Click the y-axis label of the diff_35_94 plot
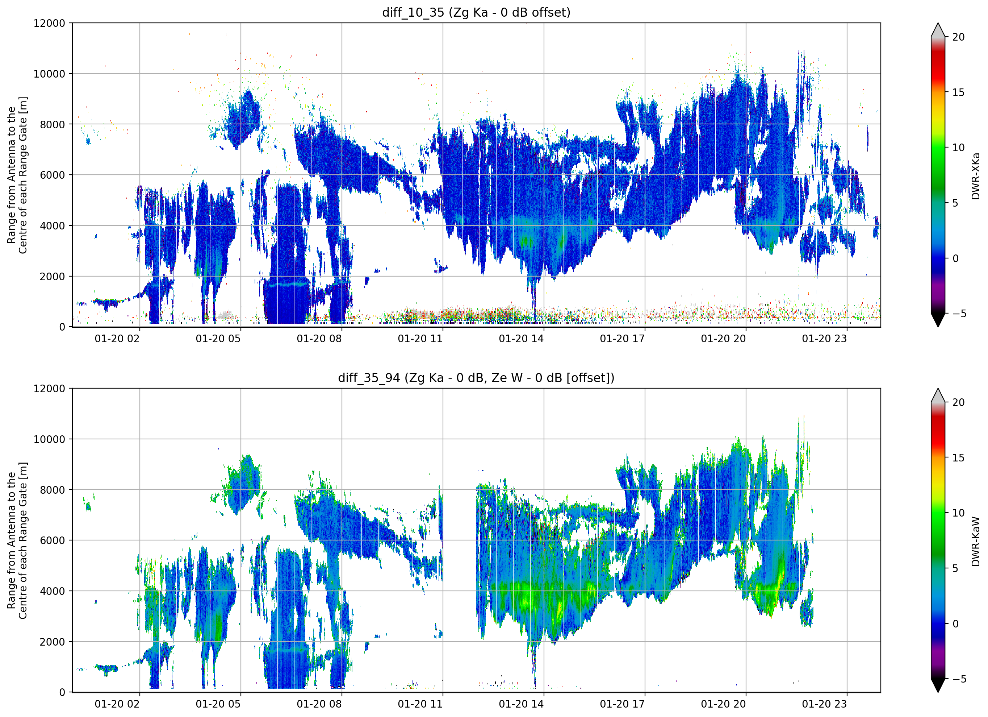 click(x=17, y=540)
